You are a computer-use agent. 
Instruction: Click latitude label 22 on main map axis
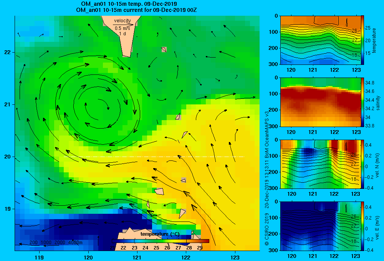pyautogui.click(x=8, y=52)
